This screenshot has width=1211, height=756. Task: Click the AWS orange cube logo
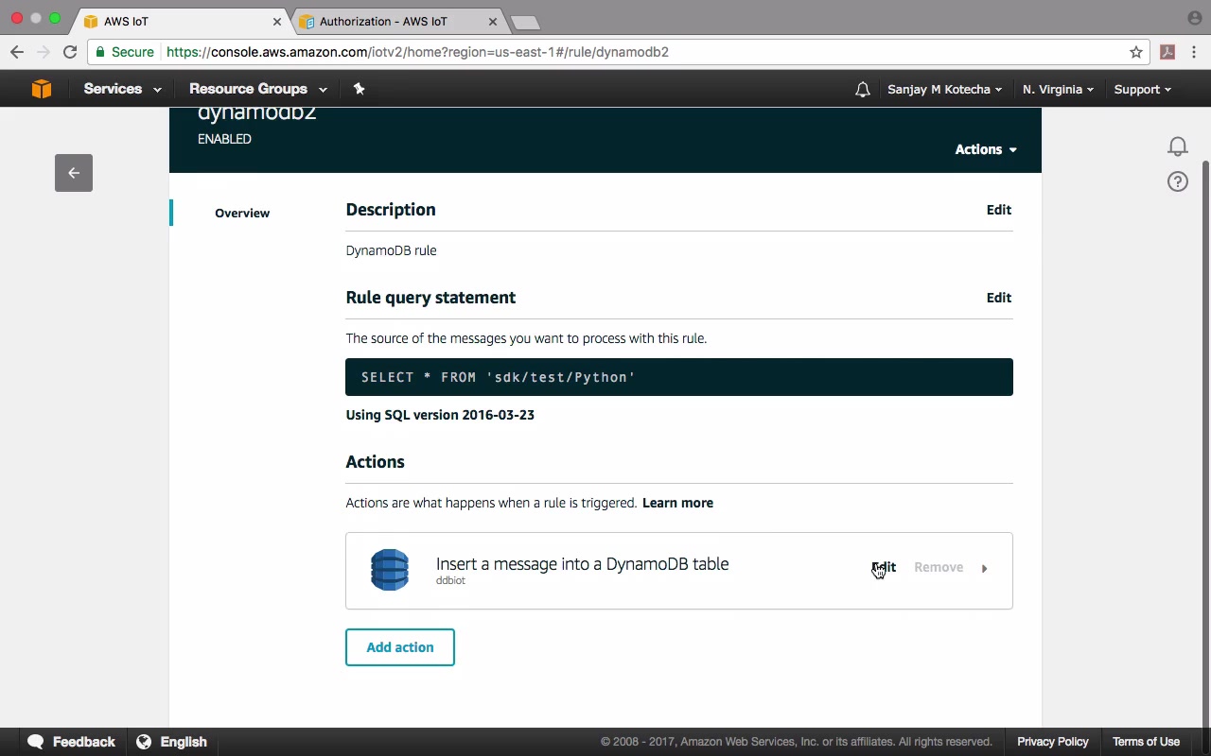tap(42, 89)
